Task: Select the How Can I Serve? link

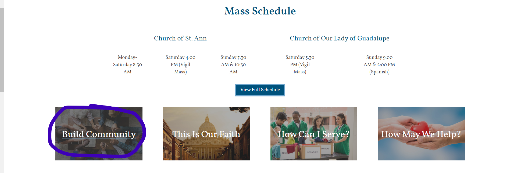Action: pos(313,134)
